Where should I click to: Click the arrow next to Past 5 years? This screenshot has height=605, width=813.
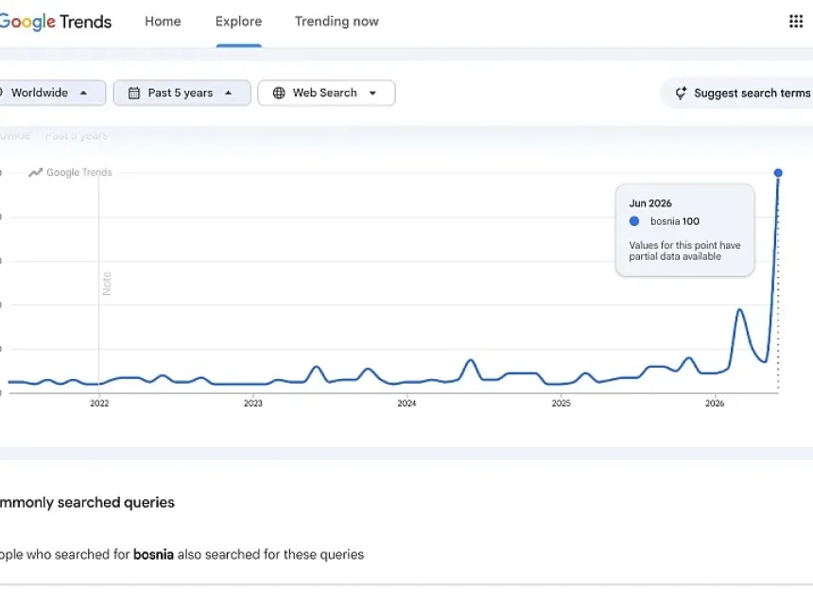[x=228, y=93]
